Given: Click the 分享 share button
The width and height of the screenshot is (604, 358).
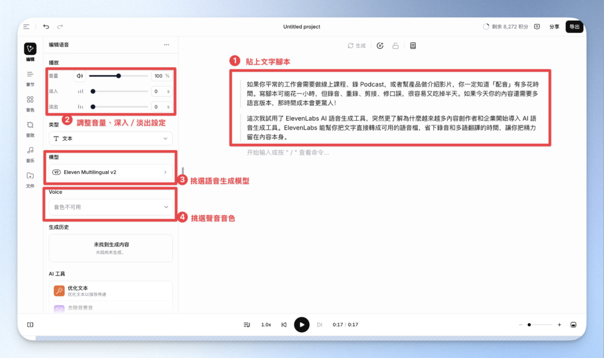Looking at the screenshot, I should click(554, 26).
